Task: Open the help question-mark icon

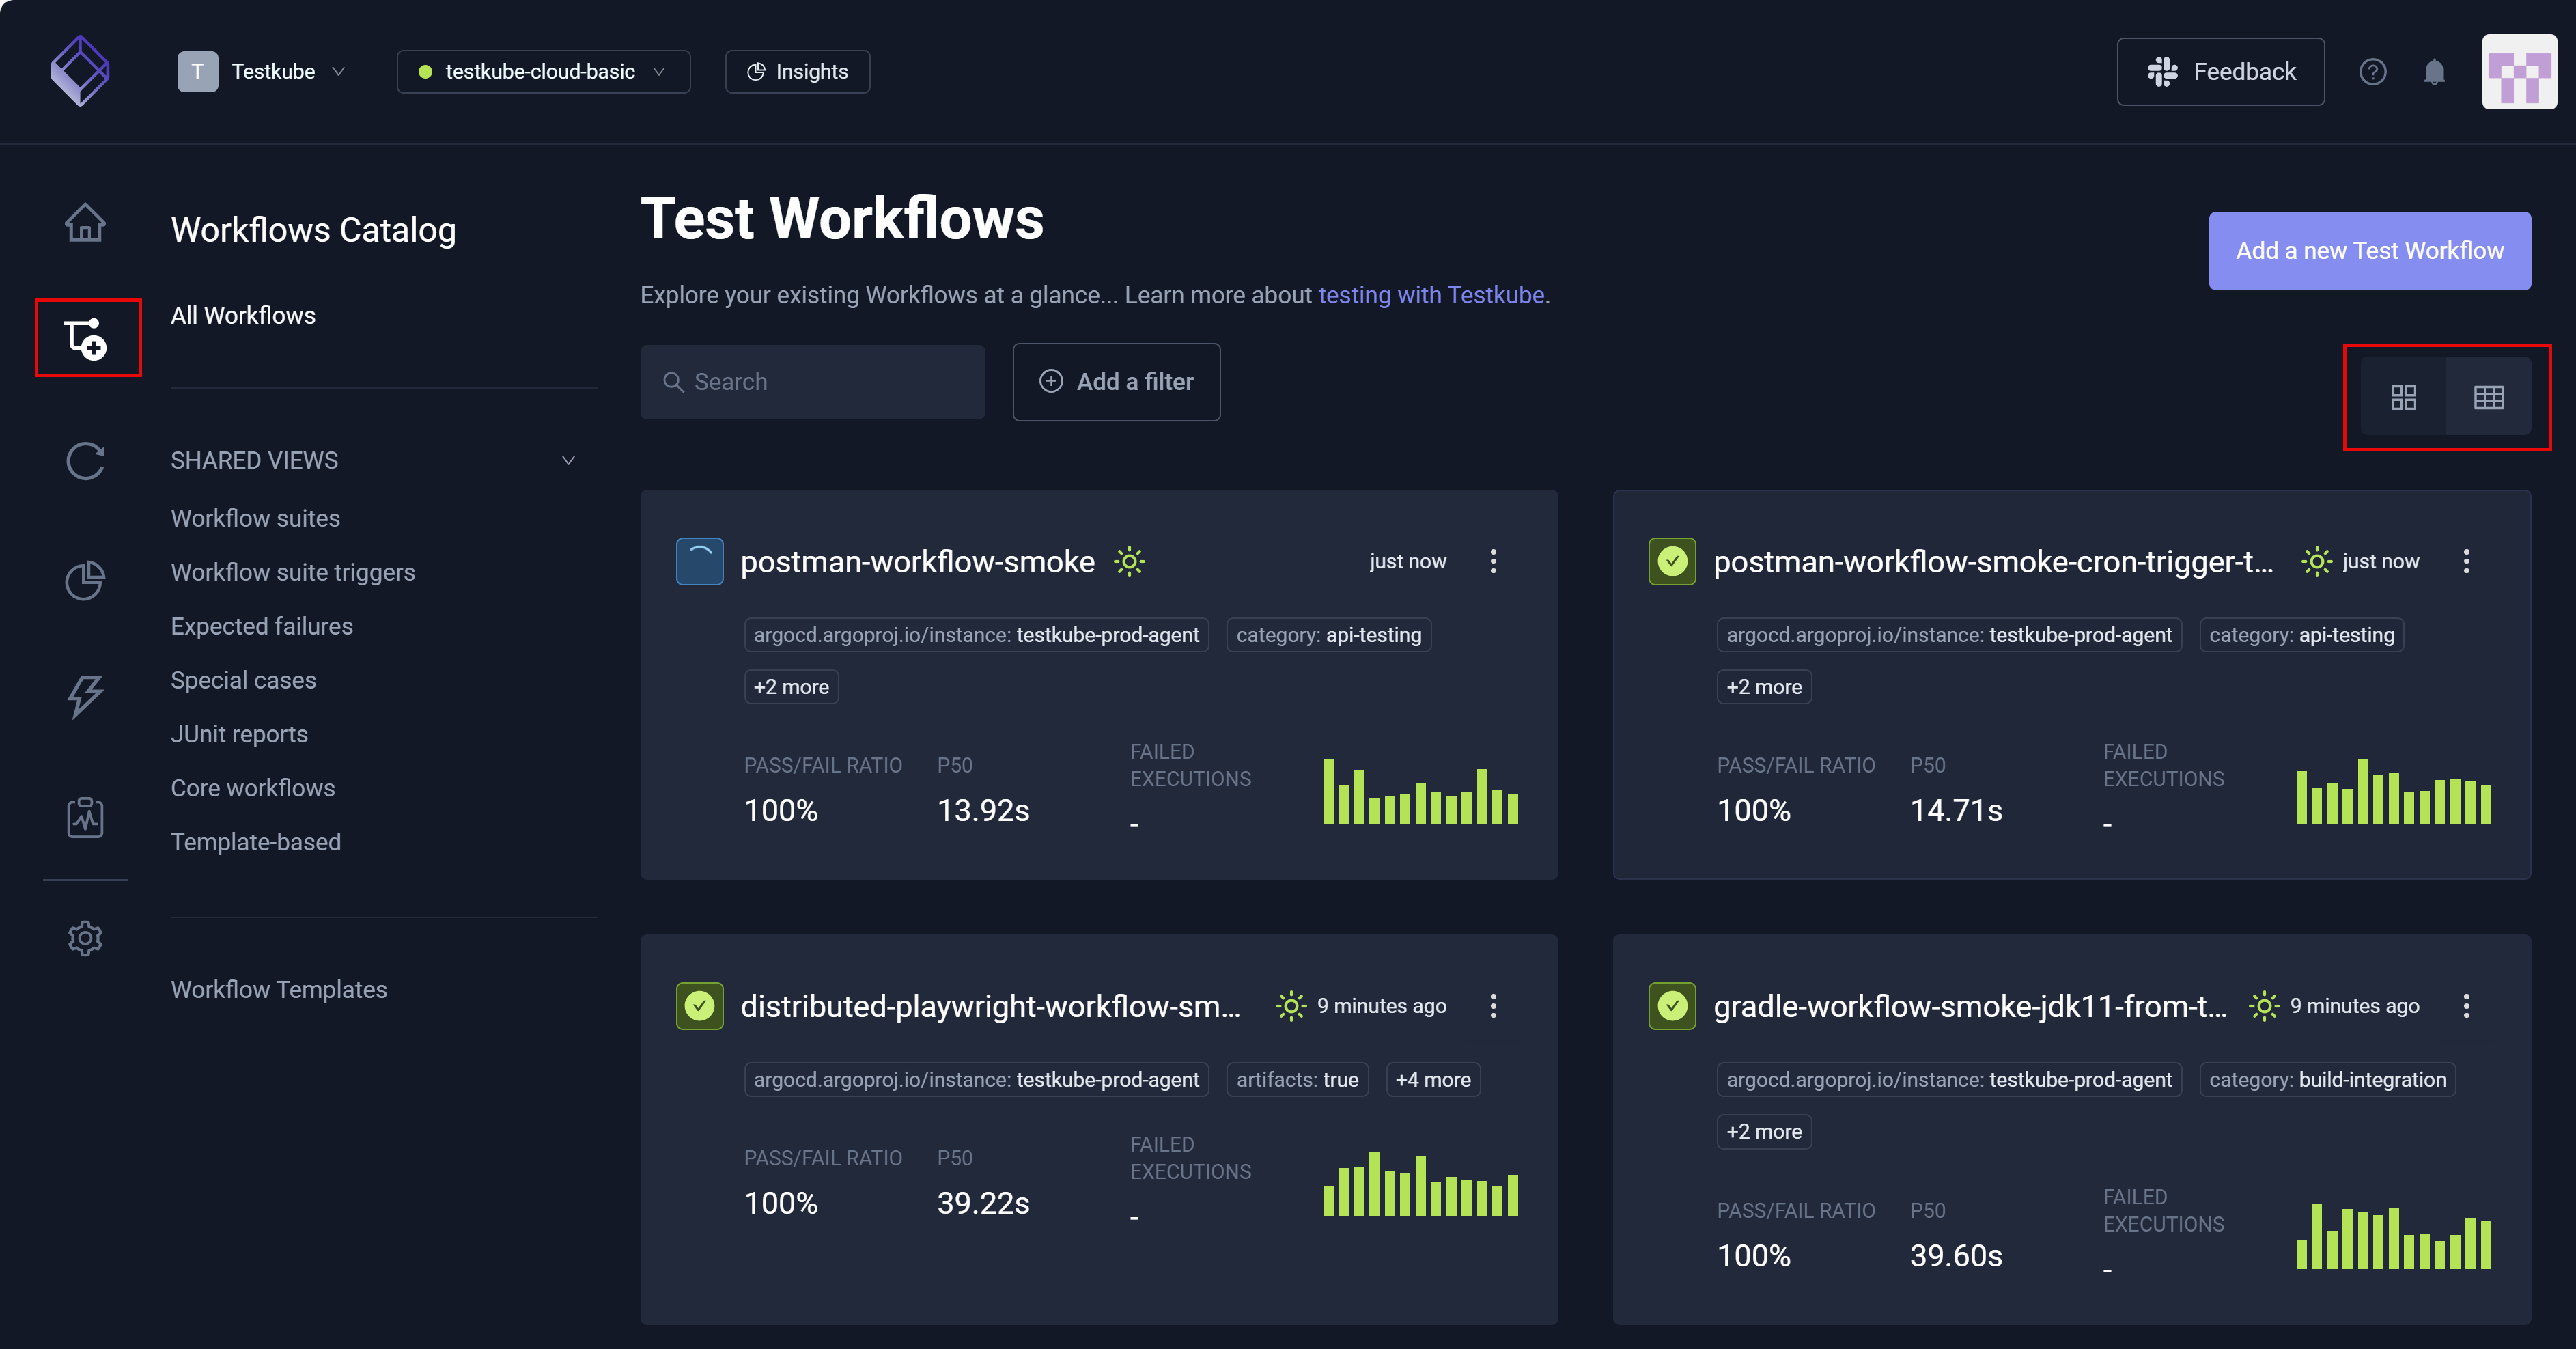Action: [2374, 71]
